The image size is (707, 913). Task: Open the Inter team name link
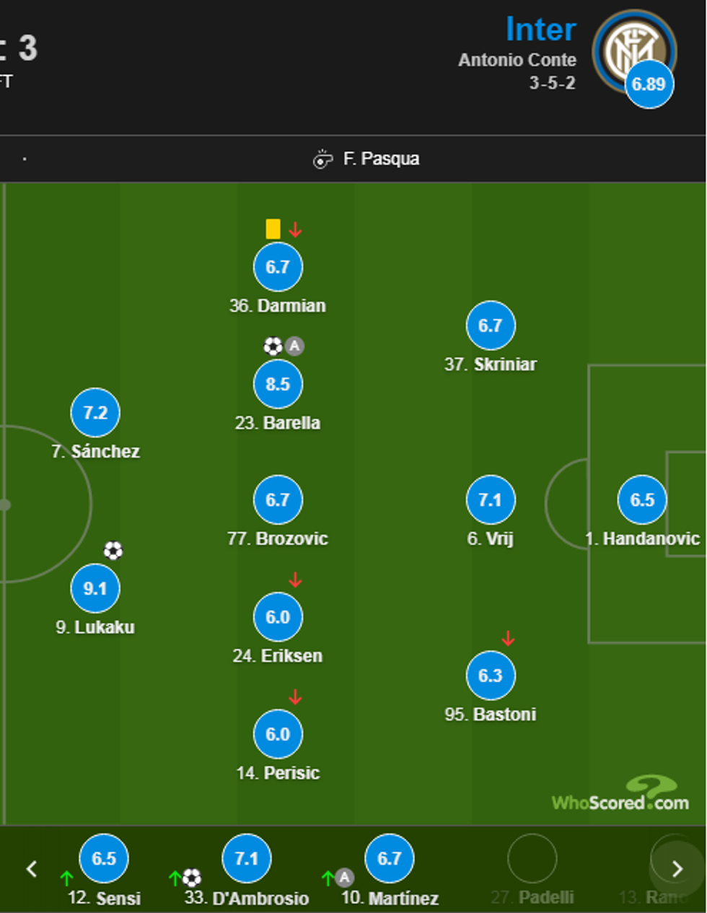tap(540, 30)
